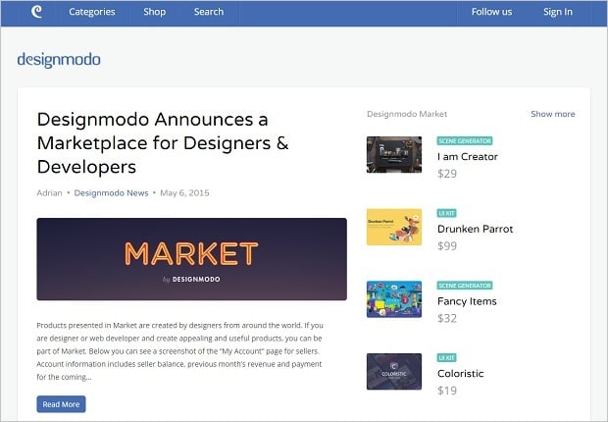Open the Coloristic thumbnail
The height and width of the screenshot is (422, 608).
point(394,372)
